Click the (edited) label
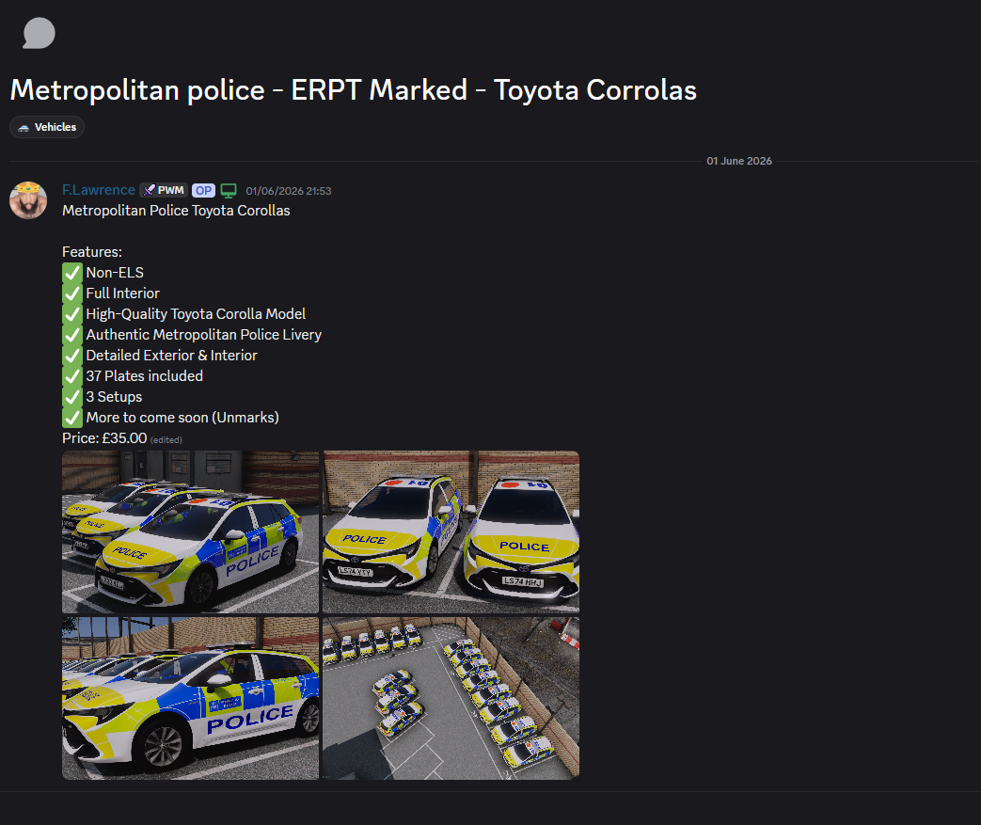 pyautogui.click(x=166, y=440)
